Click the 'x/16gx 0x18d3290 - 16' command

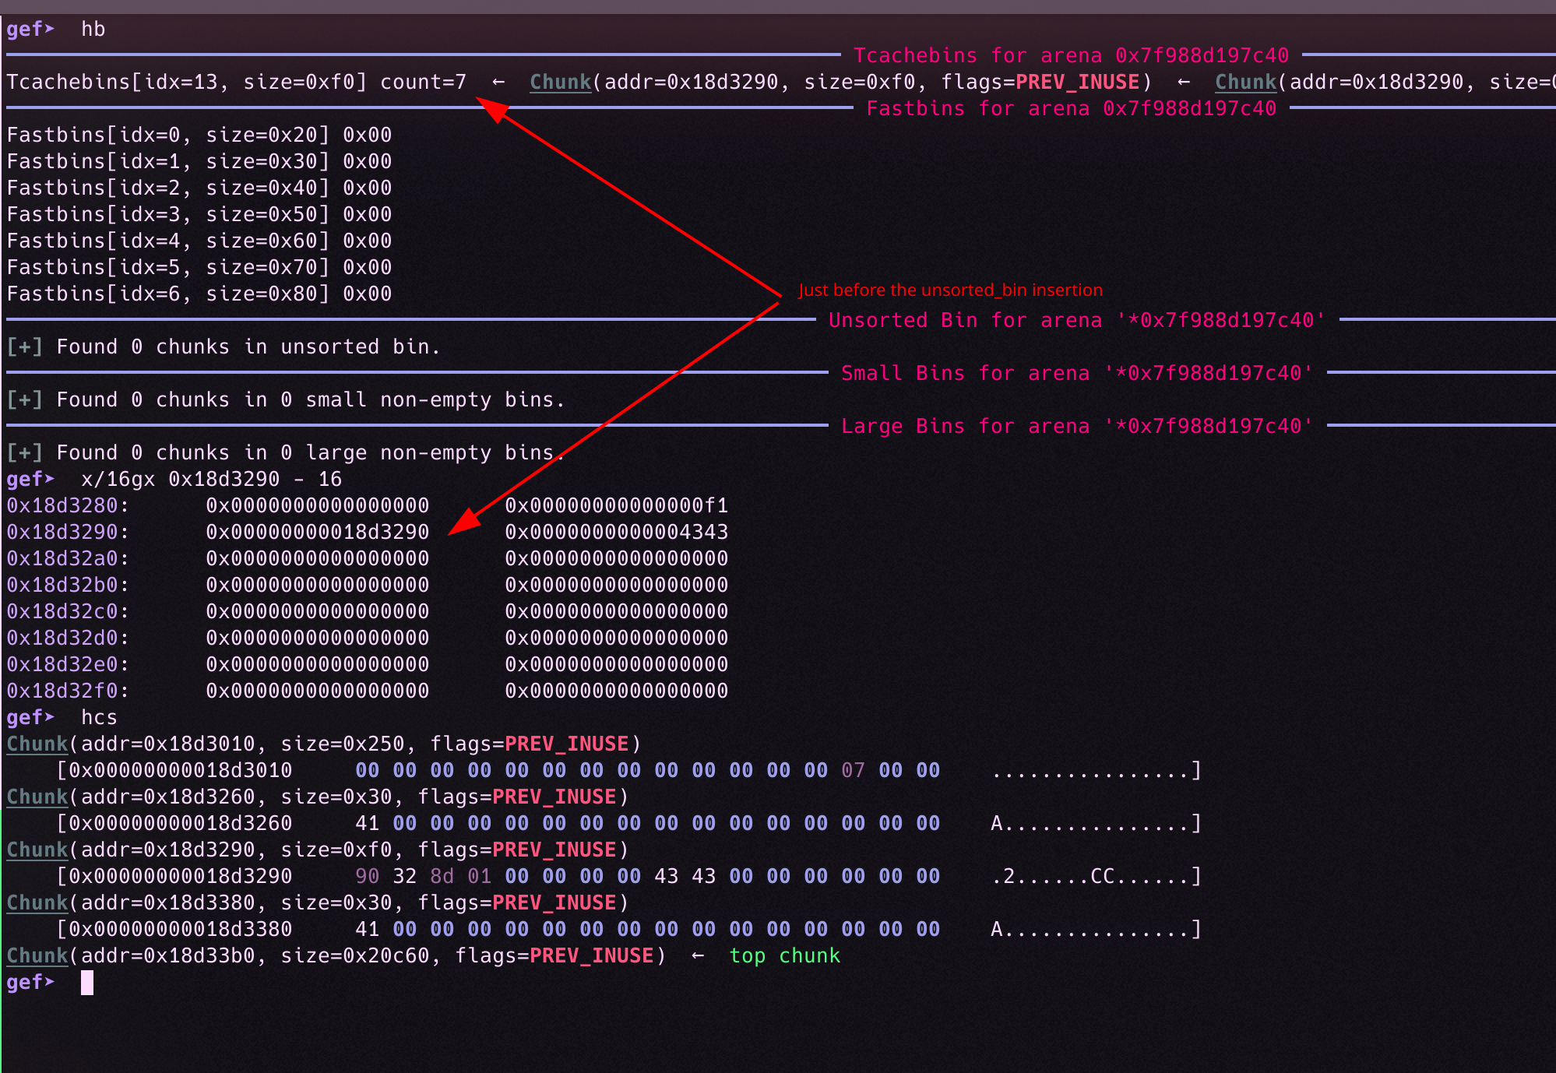211,479
